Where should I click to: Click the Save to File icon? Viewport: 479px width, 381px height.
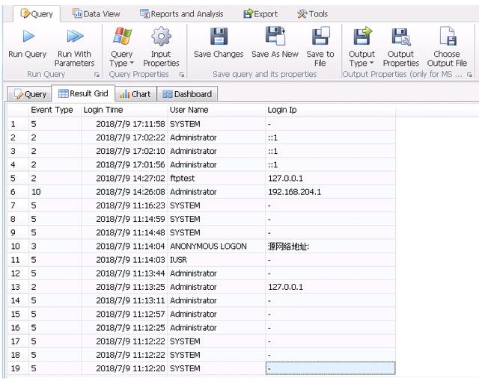tap(320, 36)
